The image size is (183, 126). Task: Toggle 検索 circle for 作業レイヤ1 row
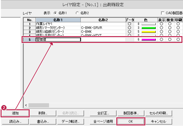pyautogui.click(x=170, y=24)
